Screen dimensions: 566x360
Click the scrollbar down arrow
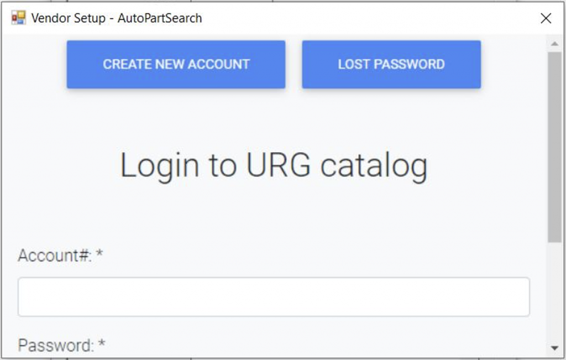(554, 348)
